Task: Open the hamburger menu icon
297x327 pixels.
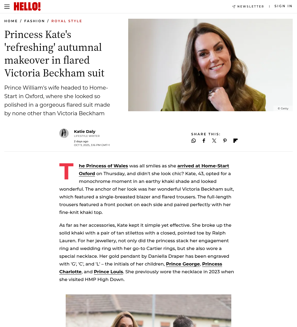Action: [x=7, y=7]
